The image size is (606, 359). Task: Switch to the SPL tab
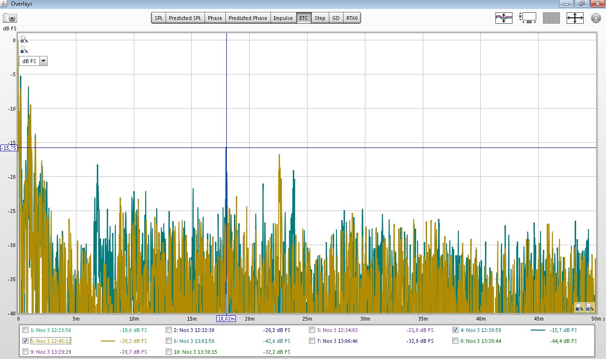click(158, 18)
